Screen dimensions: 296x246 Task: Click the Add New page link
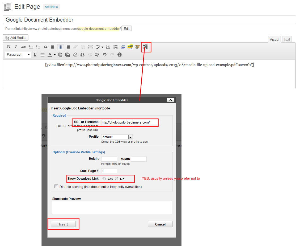(51, 7)
